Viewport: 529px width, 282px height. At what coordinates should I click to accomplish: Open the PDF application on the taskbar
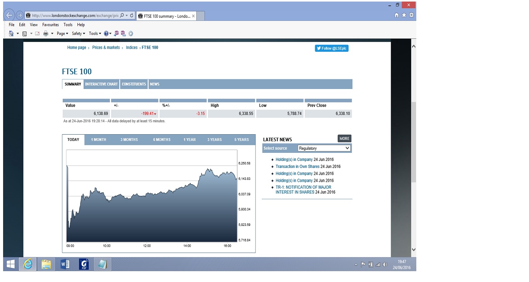84,264
